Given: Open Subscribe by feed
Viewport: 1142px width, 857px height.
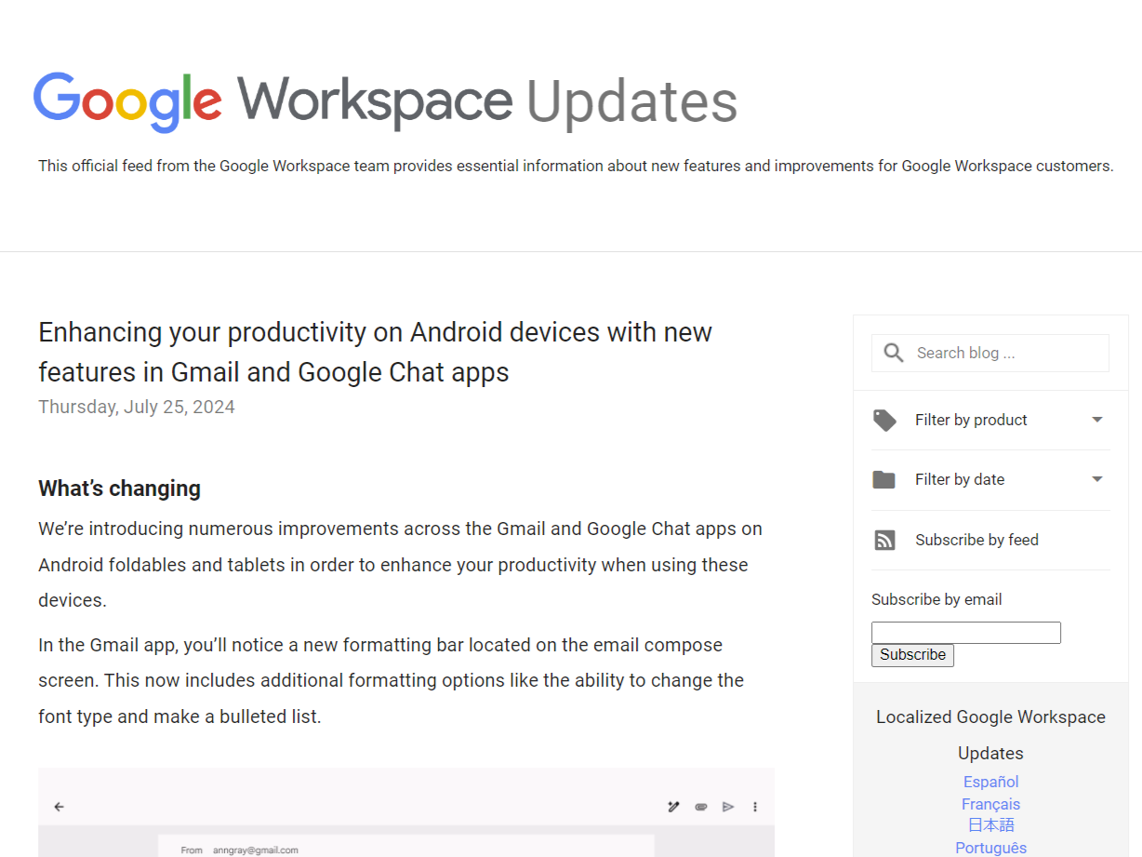Looking at the screenshot, I should click(x=976, y=540).
